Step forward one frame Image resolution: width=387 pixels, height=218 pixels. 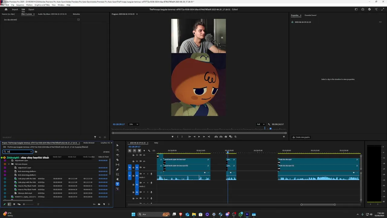204,137
